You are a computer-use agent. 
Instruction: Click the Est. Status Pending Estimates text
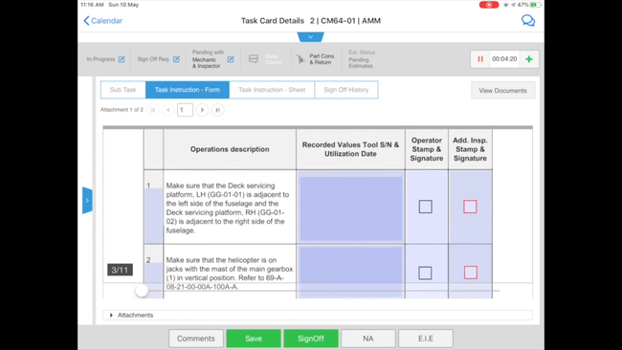362,59
